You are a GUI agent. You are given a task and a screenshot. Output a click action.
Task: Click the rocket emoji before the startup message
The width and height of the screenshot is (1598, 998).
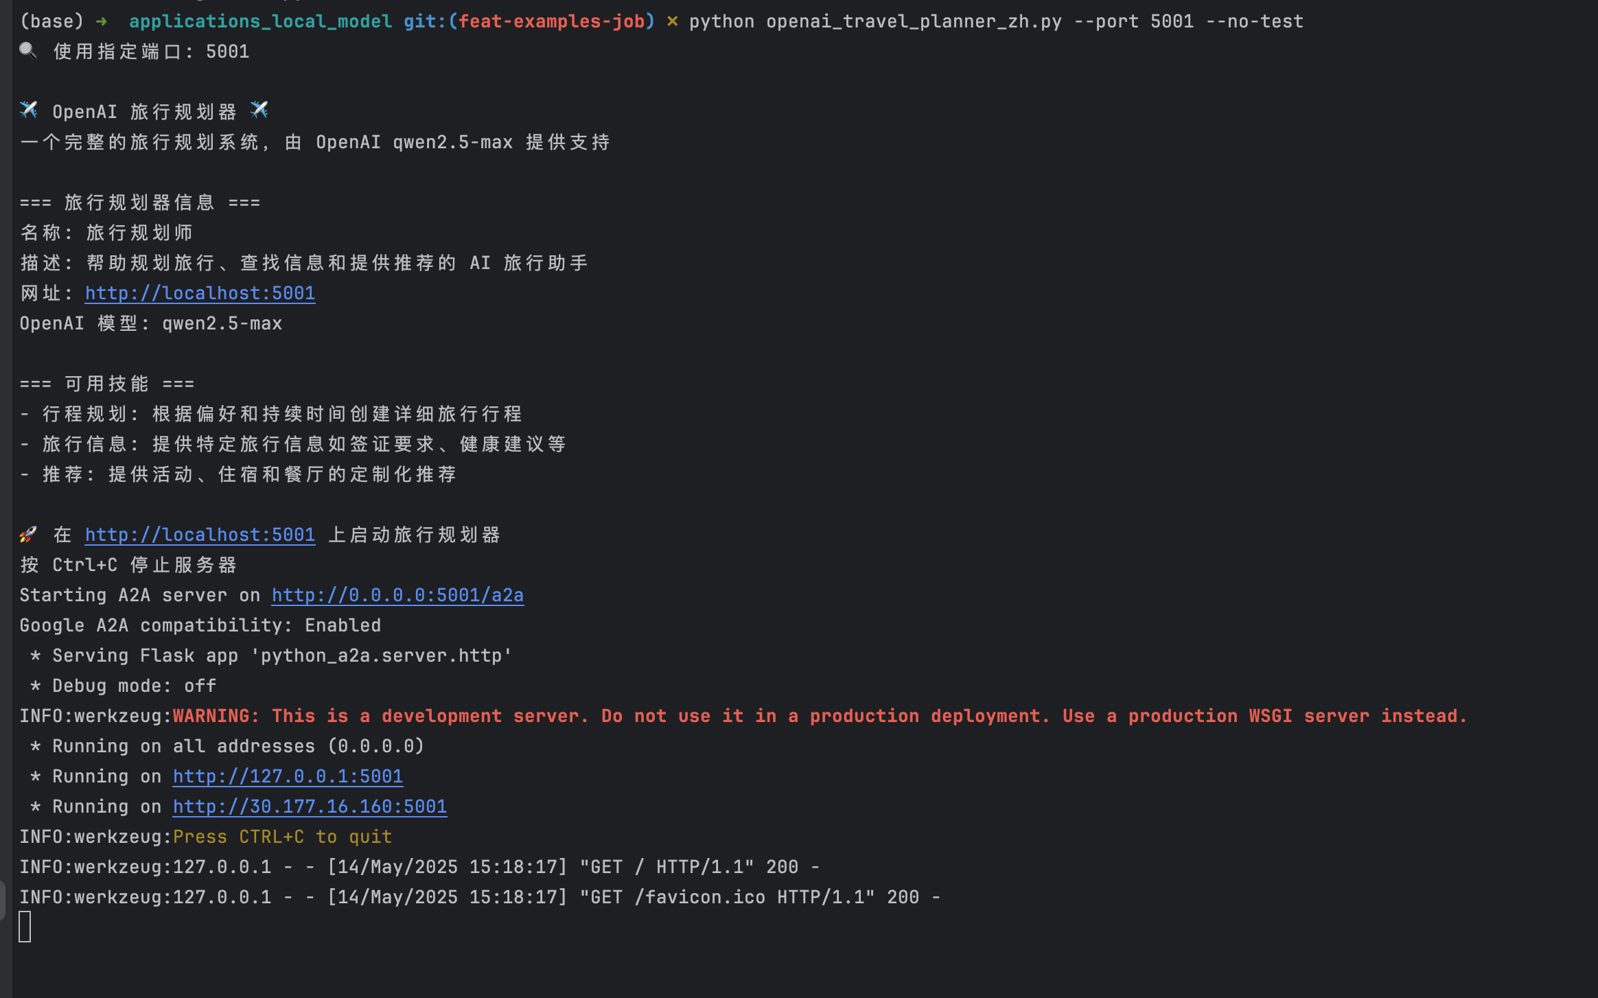click(x=28, y=534)
